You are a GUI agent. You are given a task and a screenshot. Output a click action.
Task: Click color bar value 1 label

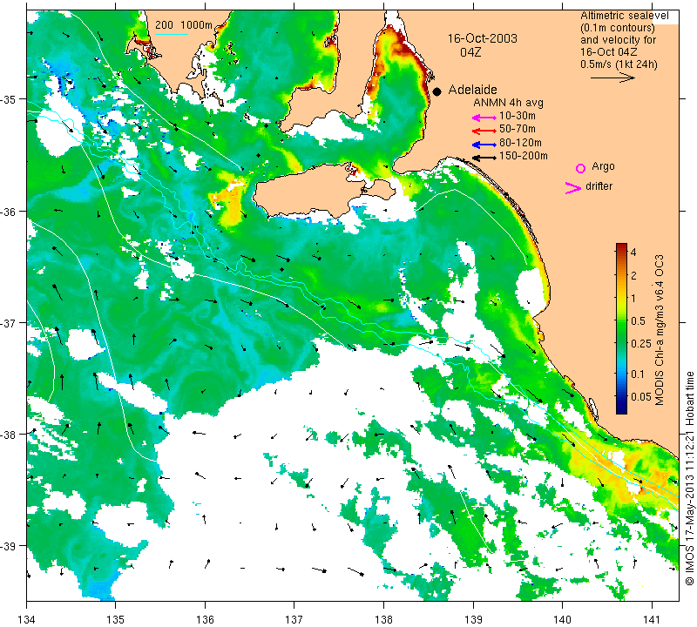pyautogui.click(x=633, y=298)
